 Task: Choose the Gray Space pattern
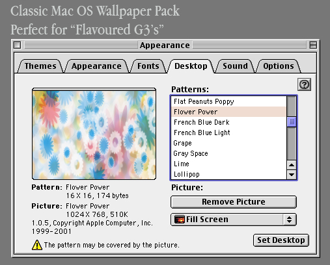[x=229, y=153]
